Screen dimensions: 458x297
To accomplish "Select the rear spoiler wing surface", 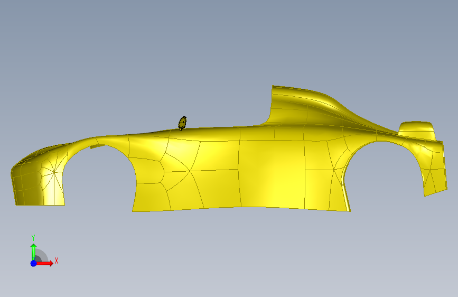I will coord(417,131).
